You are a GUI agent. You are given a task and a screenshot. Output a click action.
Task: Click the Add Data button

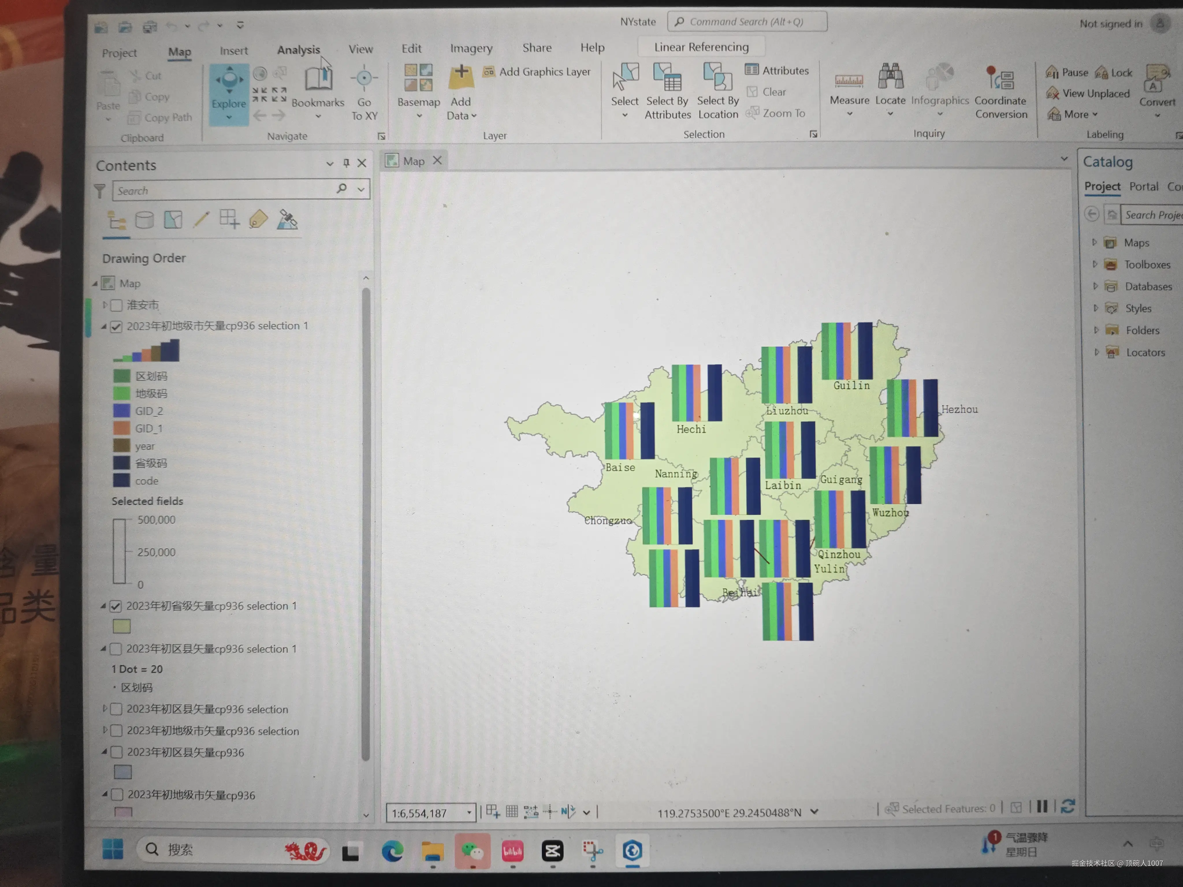461,92
